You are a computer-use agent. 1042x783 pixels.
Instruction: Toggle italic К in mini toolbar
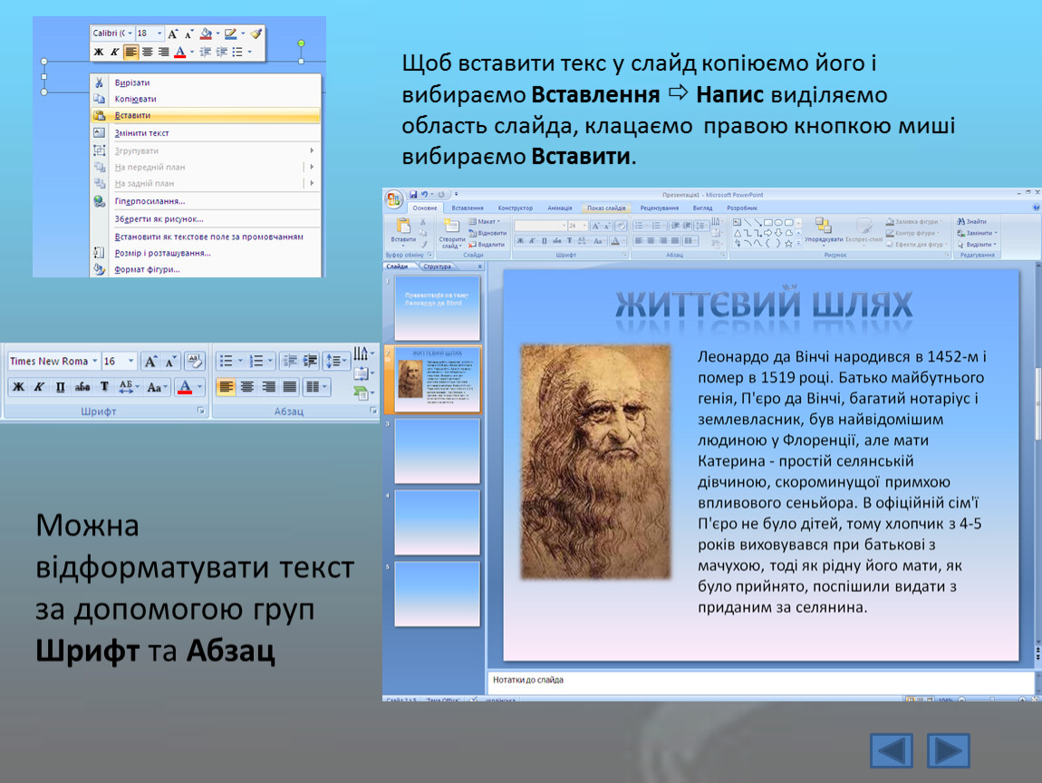click(114, 52)
